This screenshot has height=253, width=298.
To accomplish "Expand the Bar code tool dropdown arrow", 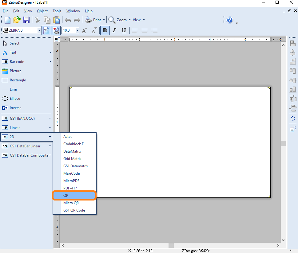I will click(50, 62).
